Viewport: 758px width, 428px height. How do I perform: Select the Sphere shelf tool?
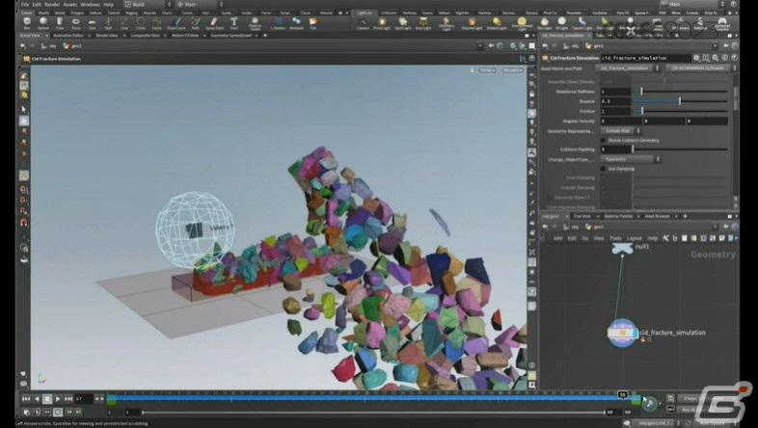click(x=43, y=23)
